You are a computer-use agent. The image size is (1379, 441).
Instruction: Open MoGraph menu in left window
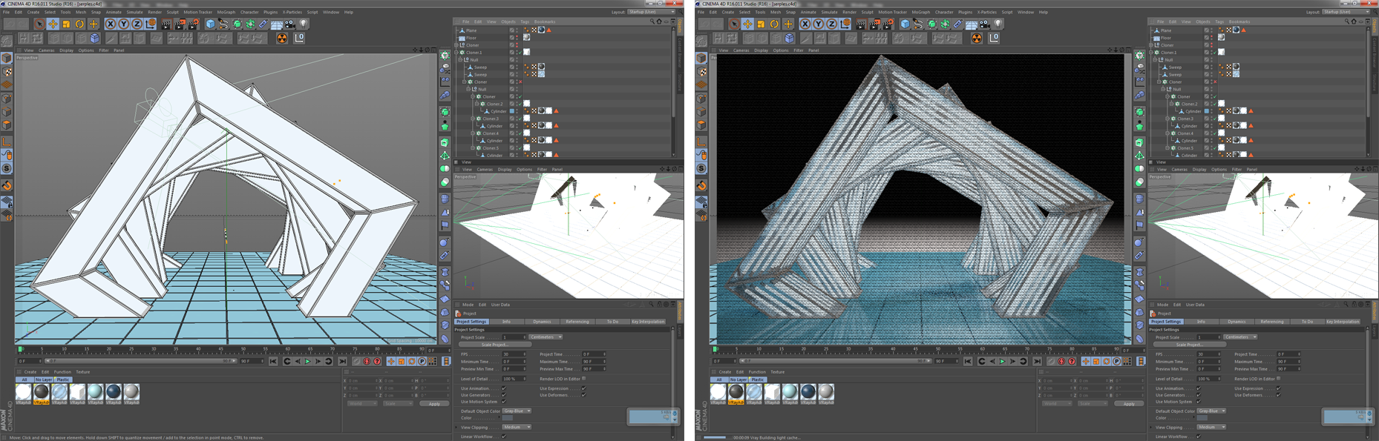click(226, 12)
